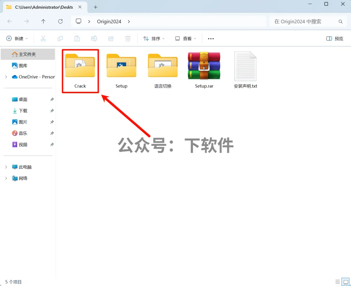Go up one folder level
The image size is (351, 286).
point(43,21)
